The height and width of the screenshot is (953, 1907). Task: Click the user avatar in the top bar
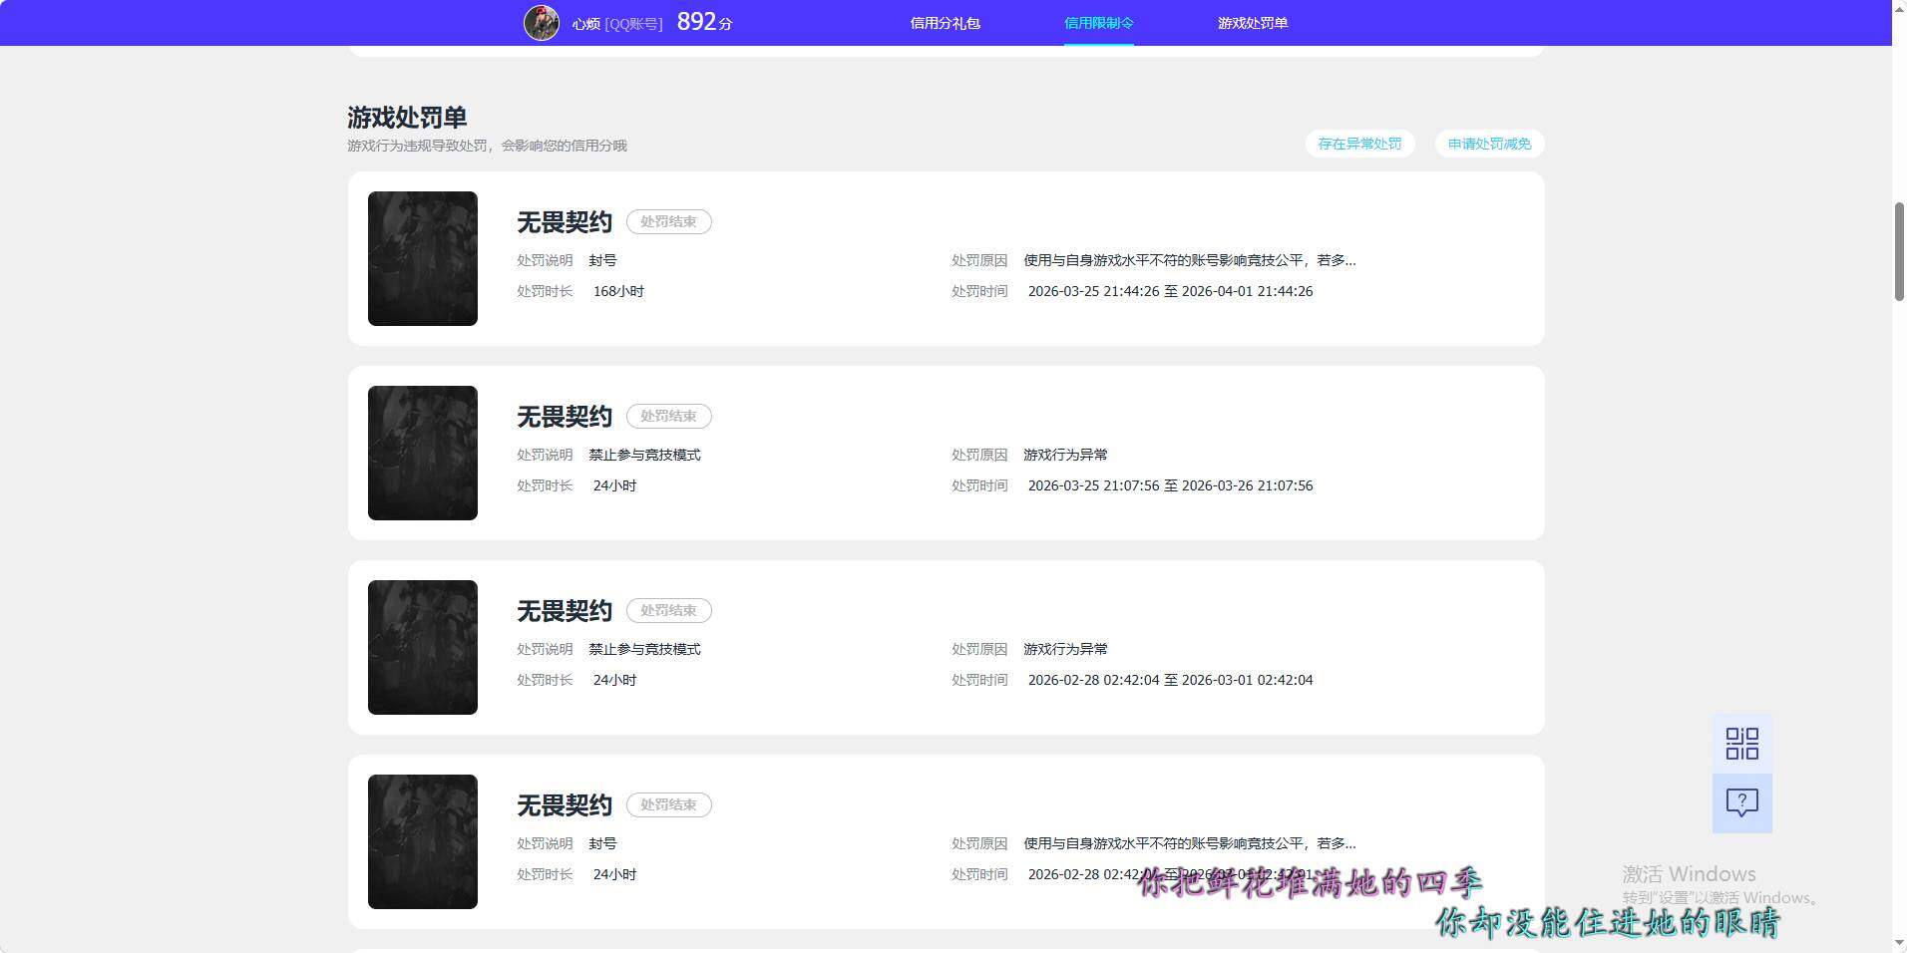pos(542,22)
